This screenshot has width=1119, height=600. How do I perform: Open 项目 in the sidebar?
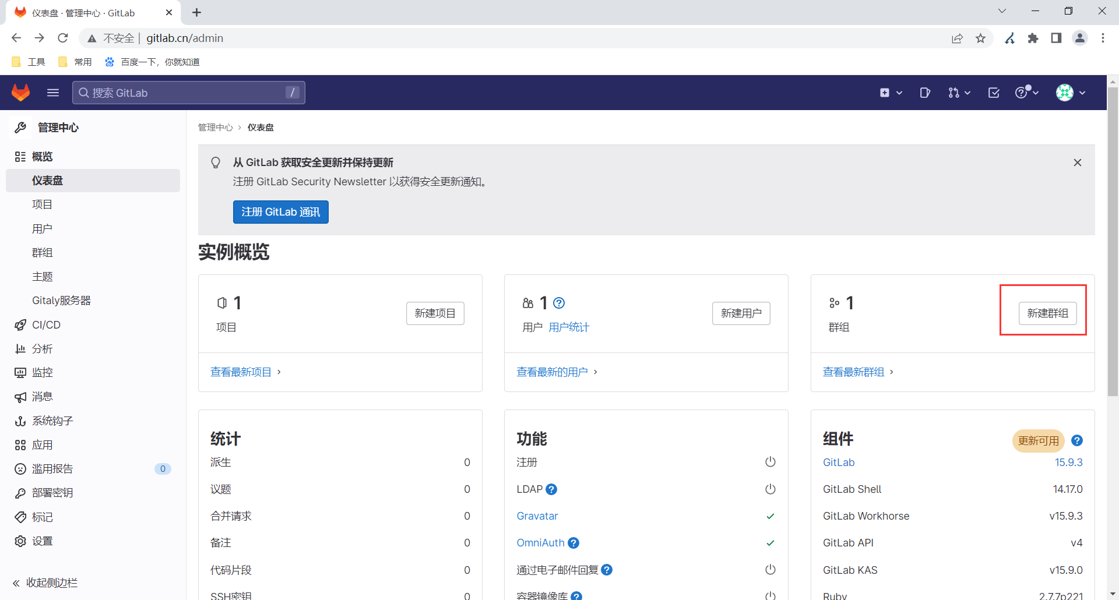click(x=93, y=204)
